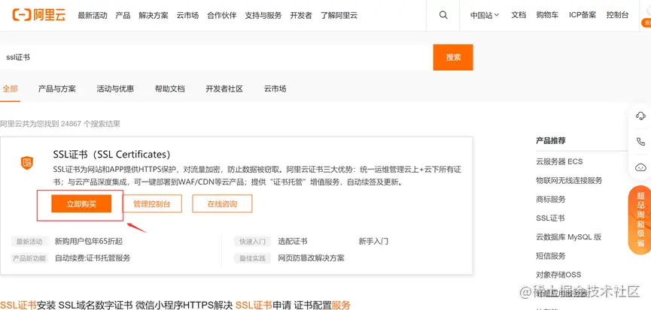The height and width of the screenshot is (310, 651).
Task: Open the magnifier search icon in header
Action: 443,15
